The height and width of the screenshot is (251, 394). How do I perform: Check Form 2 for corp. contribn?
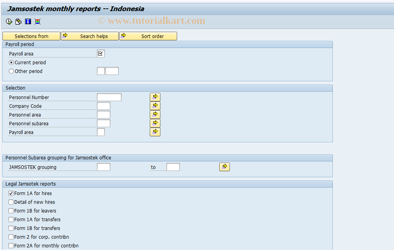click(11, 237)
